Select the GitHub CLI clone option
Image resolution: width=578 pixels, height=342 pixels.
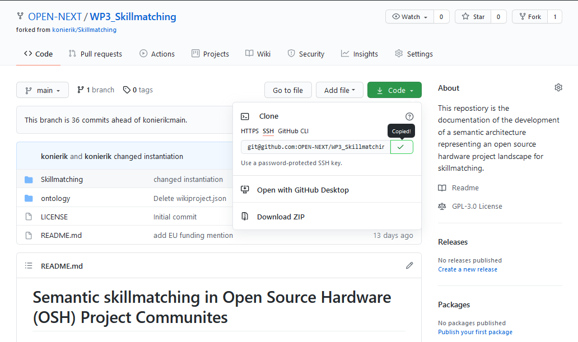[x=293, y=131]
